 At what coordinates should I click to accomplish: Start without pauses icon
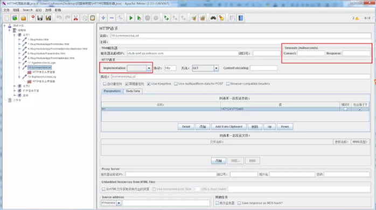pos(139,18)
